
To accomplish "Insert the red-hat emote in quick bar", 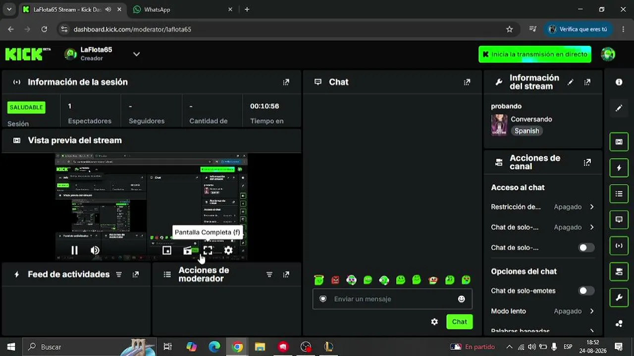I will [x=433, y=280].
